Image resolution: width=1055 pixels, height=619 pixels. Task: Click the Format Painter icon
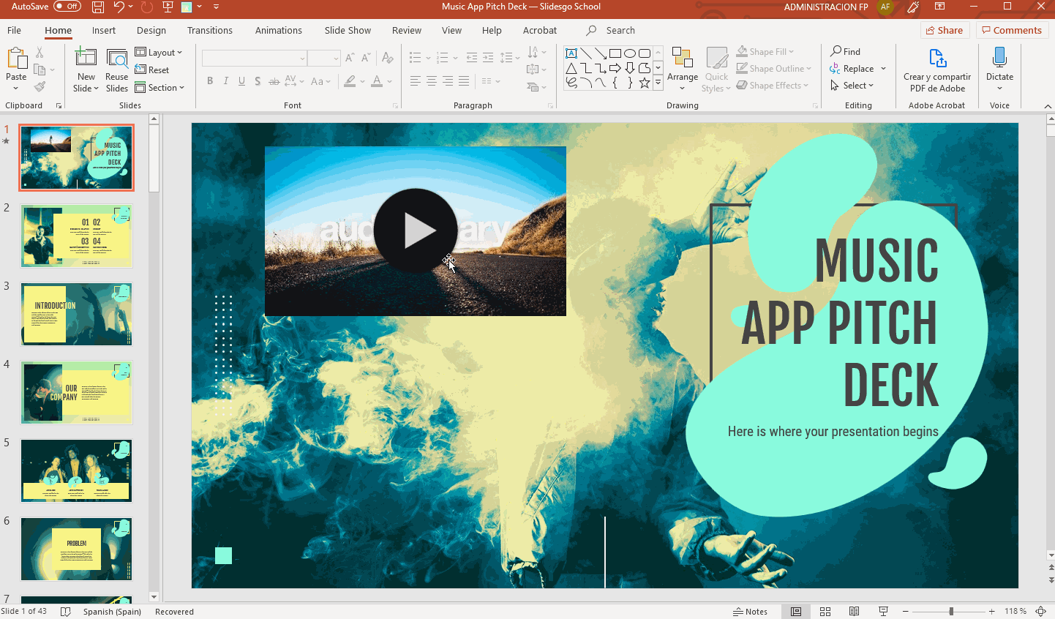(40, 87)
